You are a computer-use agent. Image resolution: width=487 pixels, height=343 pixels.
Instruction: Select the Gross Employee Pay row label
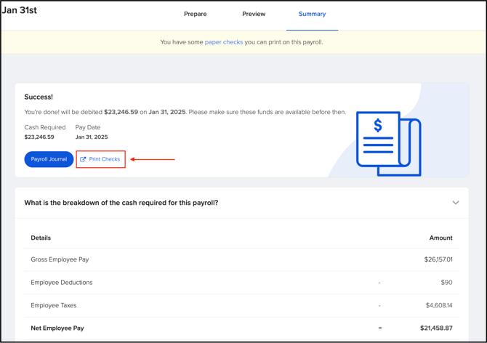click(x=60, y=259)
